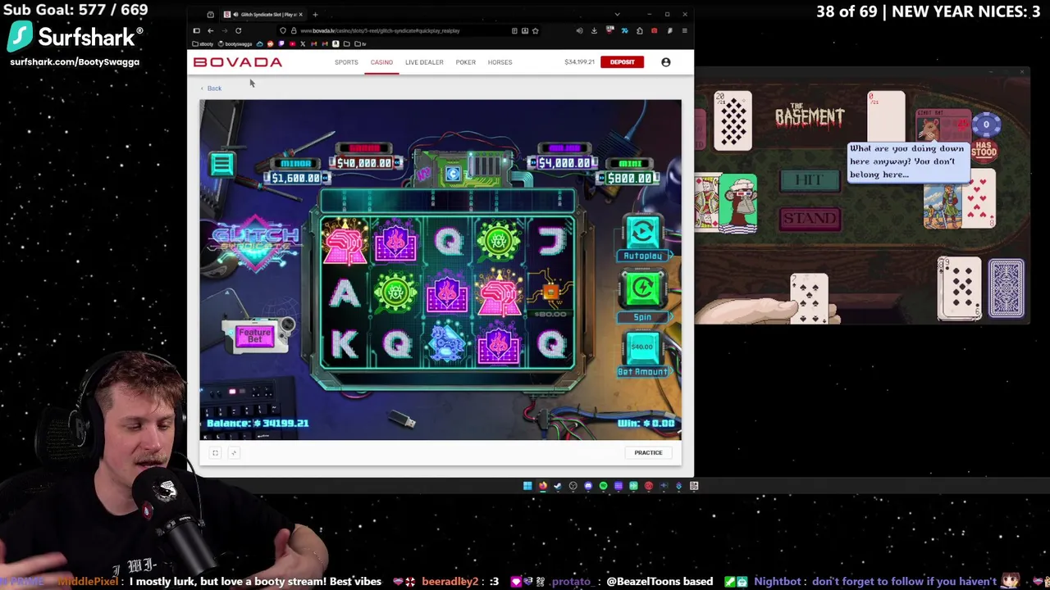Screen dimensions: 1050x590
Task: Open the Windows Start button
Action: tap(527, 486)
